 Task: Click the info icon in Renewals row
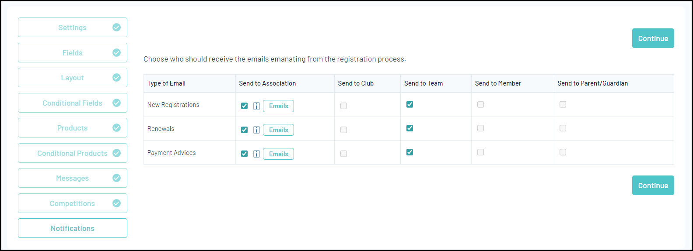(x=256, y=130)
